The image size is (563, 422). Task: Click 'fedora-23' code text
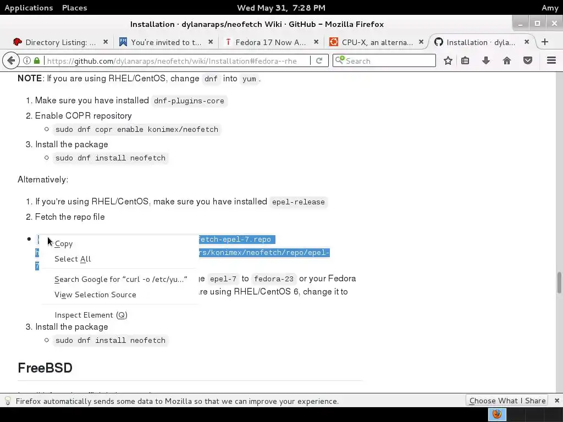(x=274, y=279)
